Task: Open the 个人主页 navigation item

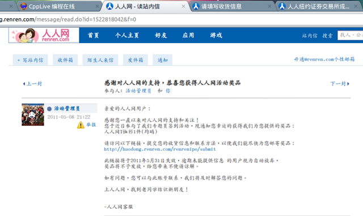Action: [x=127, y=35]
